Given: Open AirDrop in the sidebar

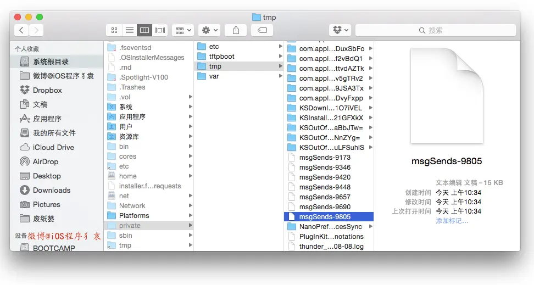Looking at the screenshot, I should click(x=57, y=162).
